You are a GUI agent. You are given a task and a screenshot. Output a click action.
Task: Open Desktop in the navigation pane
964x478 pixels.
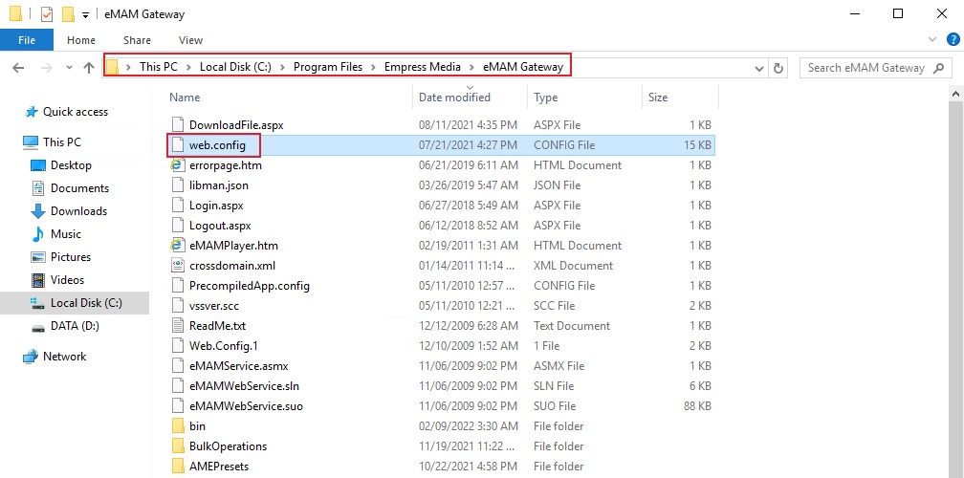[71, 165]
